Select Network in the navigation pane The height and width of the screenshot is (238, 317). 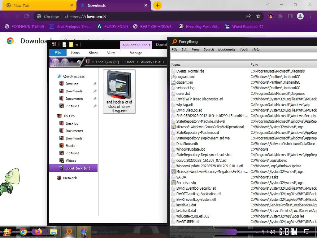pyautogui.click(x=70, y=178)
